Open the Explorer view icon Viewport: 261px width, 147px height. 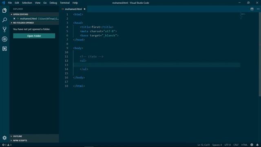(x=4, y=11)
